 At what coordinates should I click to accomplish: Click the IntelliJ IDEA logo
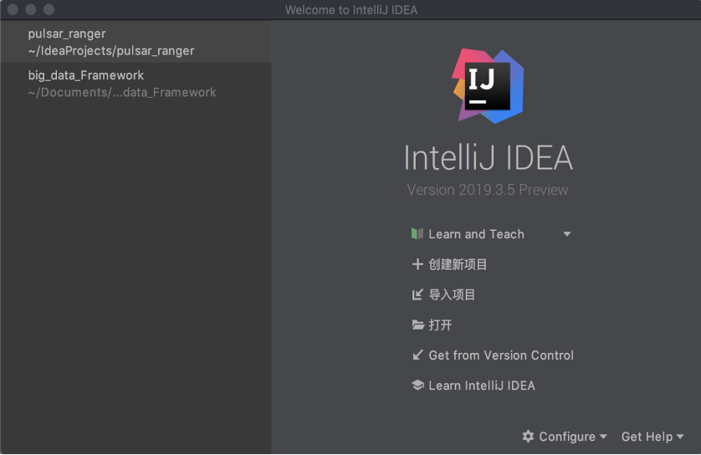(486, 85)
